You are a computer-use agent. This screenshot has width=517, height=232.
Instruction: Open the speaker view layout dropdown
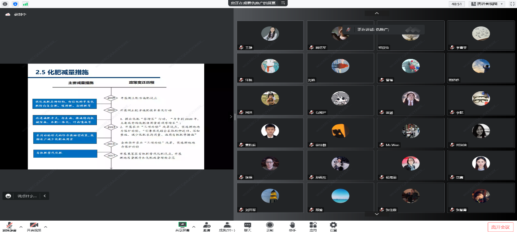(486, 4)
